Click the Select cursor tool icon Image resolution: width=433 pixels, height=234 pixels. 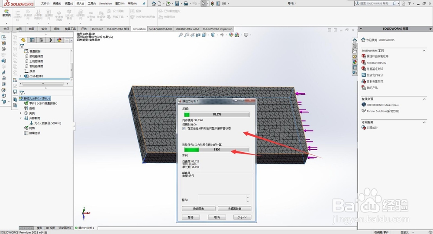pos(204,3)
